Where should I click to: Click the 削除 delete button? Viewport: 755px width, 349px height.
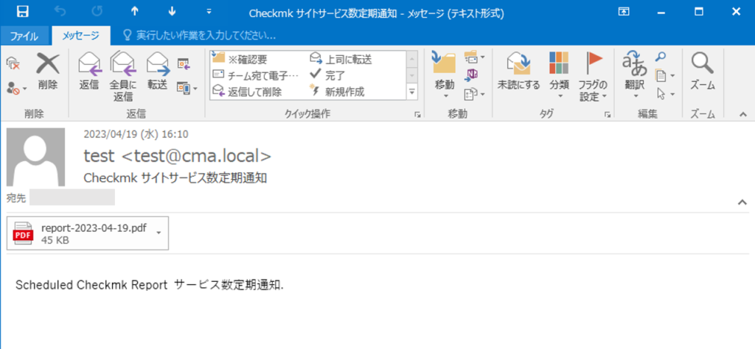48,72
